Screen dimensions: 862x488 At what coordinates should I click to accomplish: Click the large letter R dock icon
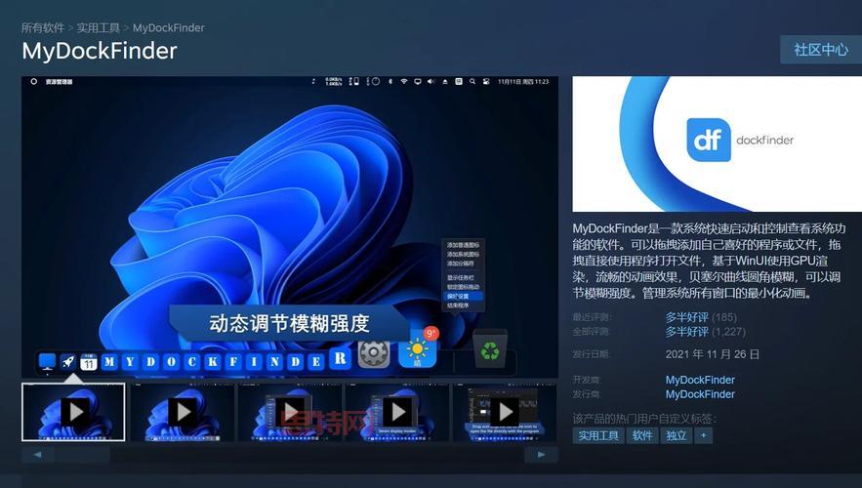click(x=341, y=358)
